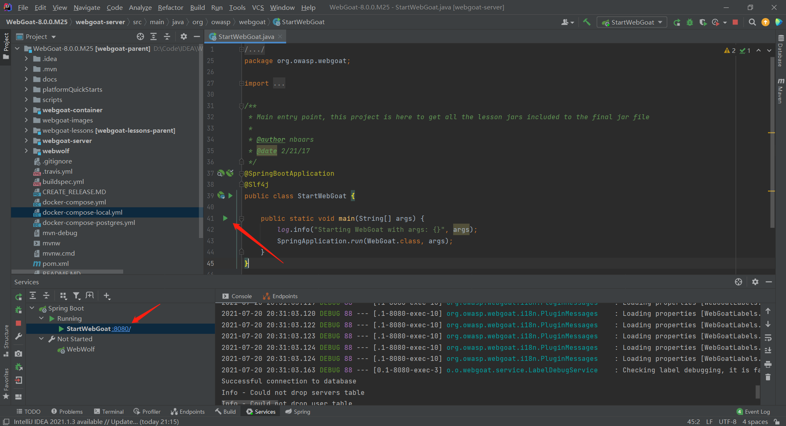
Task: Click the Build Project hammer icon
Action: pos(587,22)
